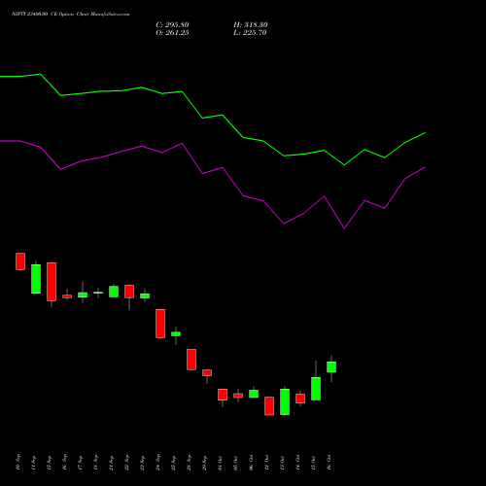Click the 24 Sep date label
Image resolution: width=486 pixels, height=486 pixels.
click(158, 463)
